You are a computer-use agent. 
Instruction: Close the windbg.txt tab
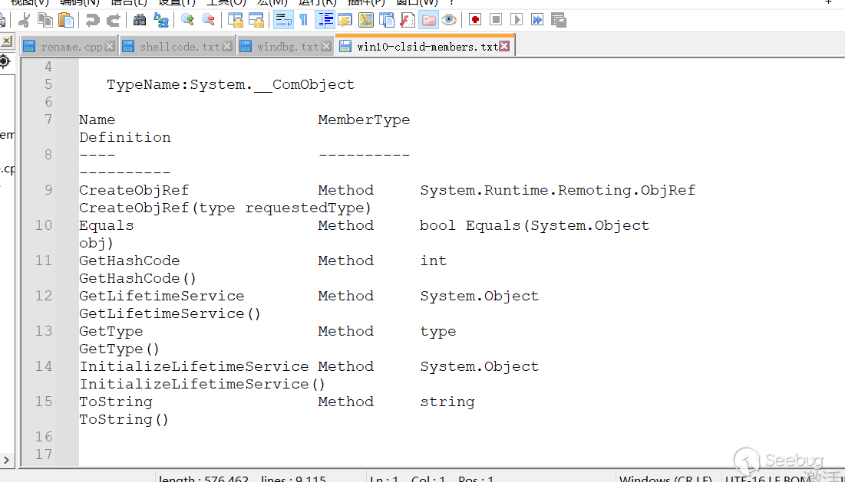(326, 46)
